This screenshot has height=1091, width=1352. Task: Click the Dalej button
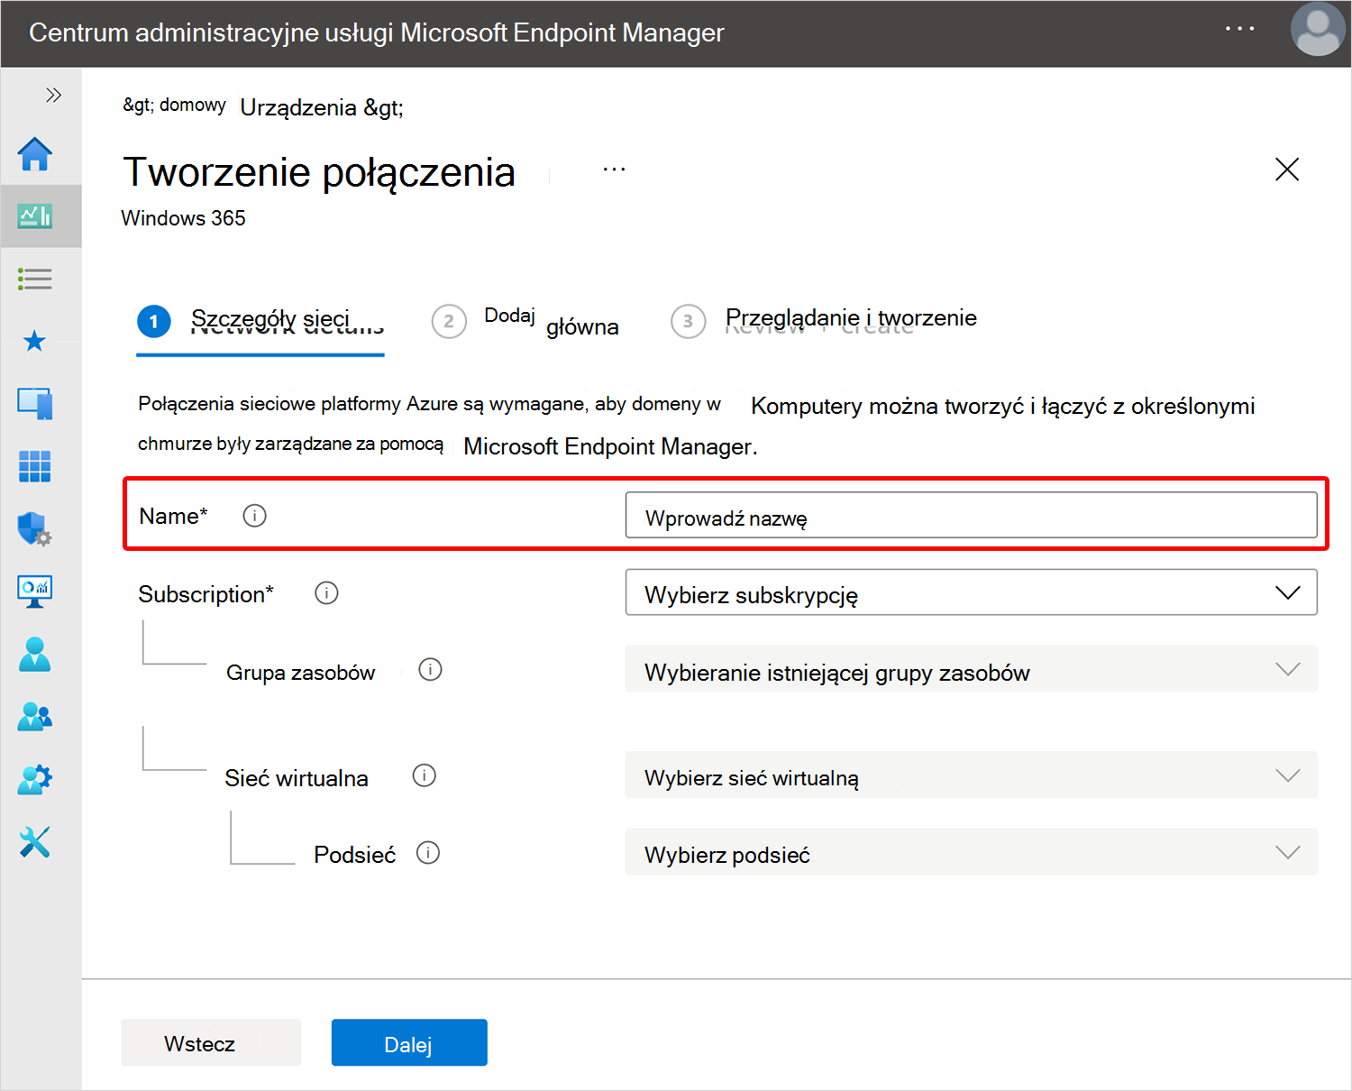point(409,1043)
